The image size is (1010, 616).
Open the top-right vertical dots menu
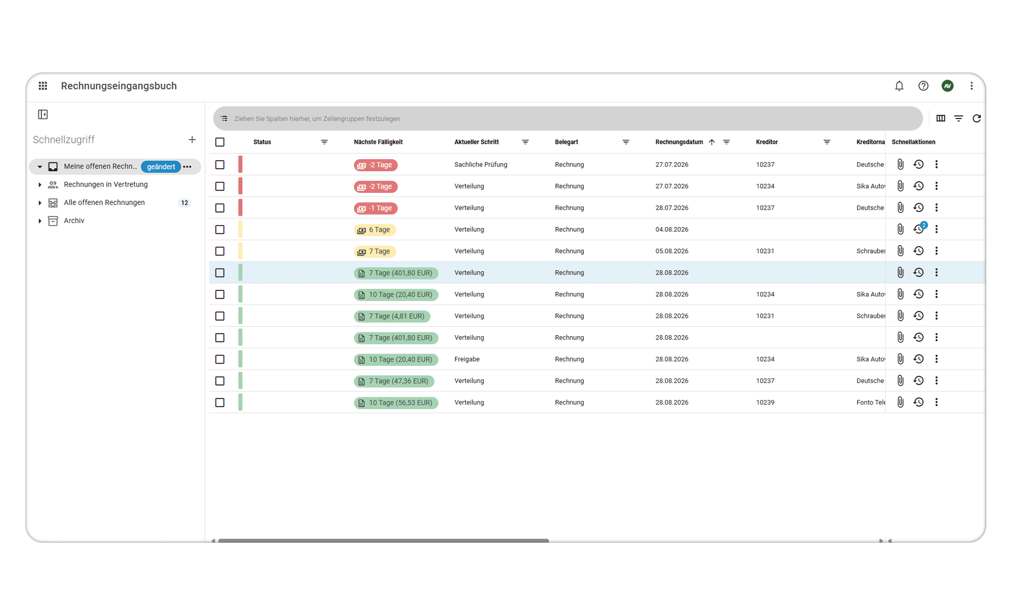tap(972, 86)
